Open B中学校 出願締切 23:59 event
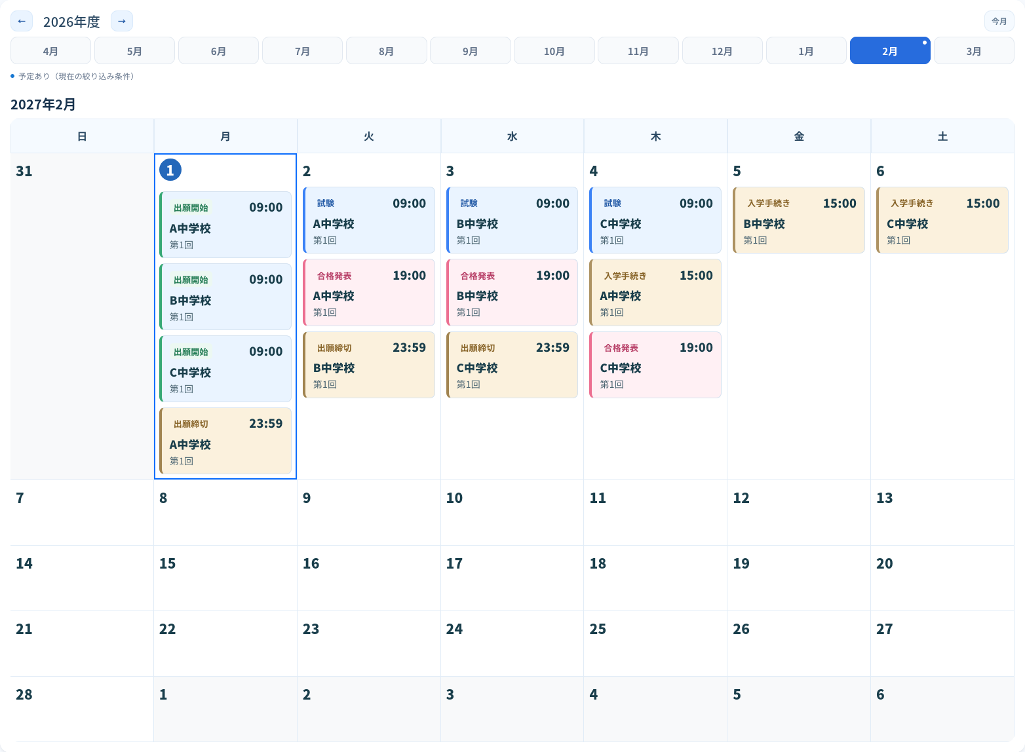 [369, 365]
